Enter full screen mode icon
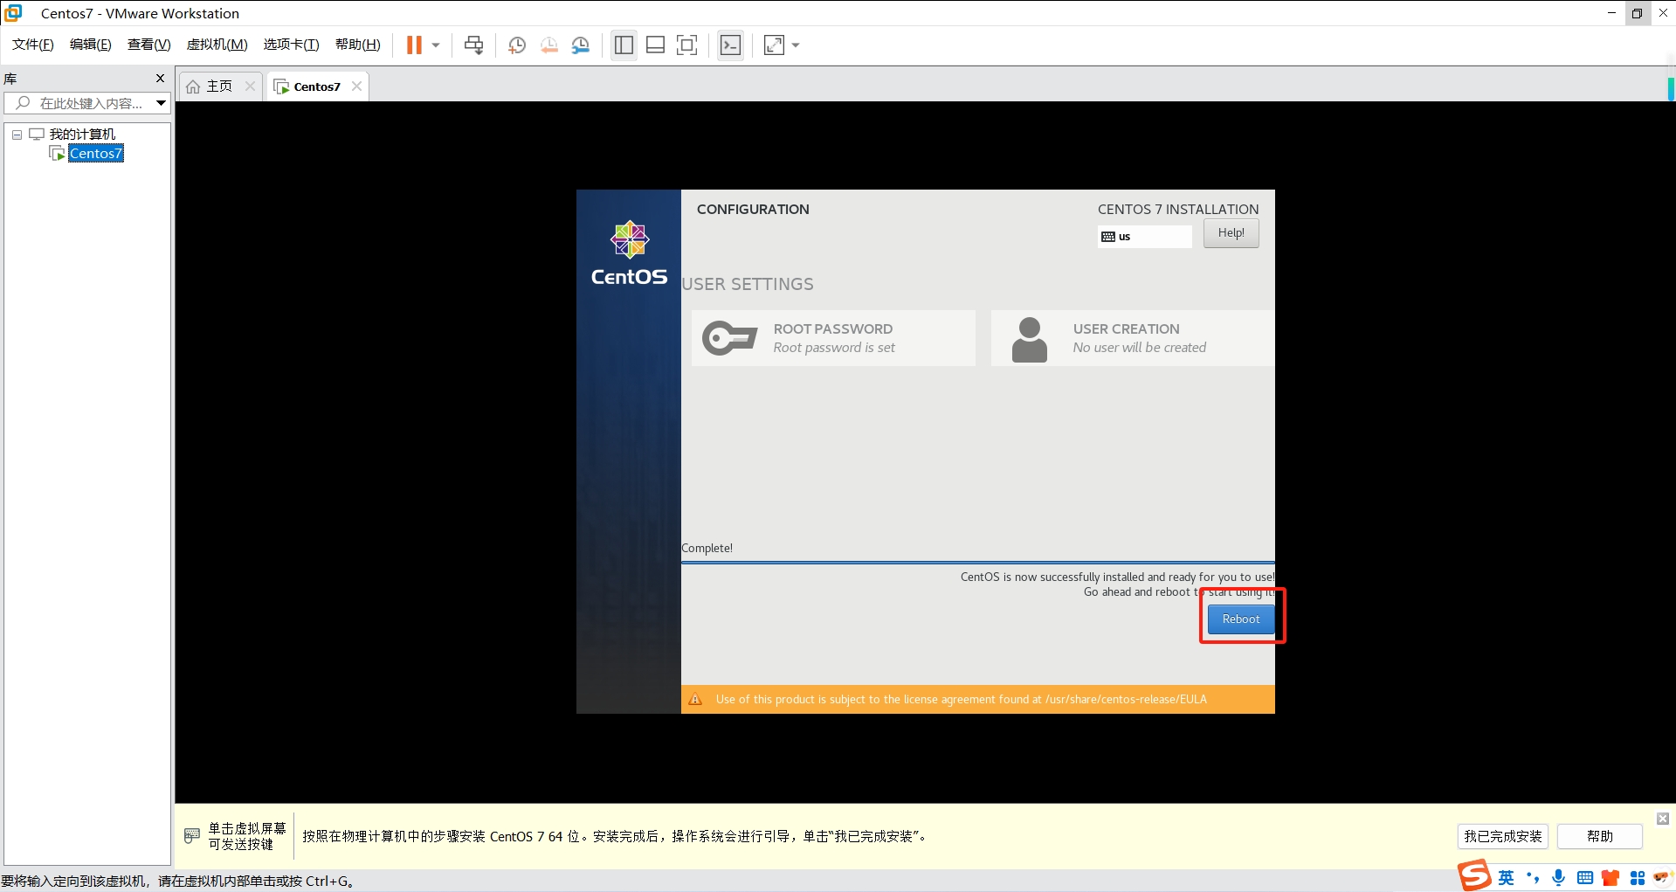Screen dimensions: 1676x892 [687, 45]
